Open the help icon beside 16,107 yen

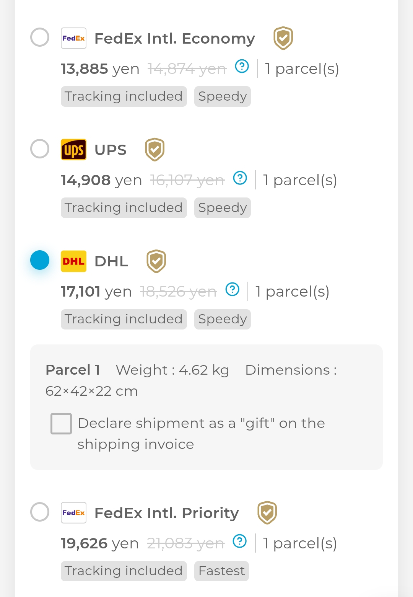(x=240, y=178)
